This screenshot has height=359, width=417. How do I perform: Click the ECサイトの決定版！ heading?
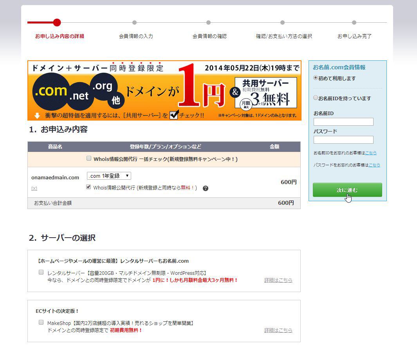pos(57,311)
